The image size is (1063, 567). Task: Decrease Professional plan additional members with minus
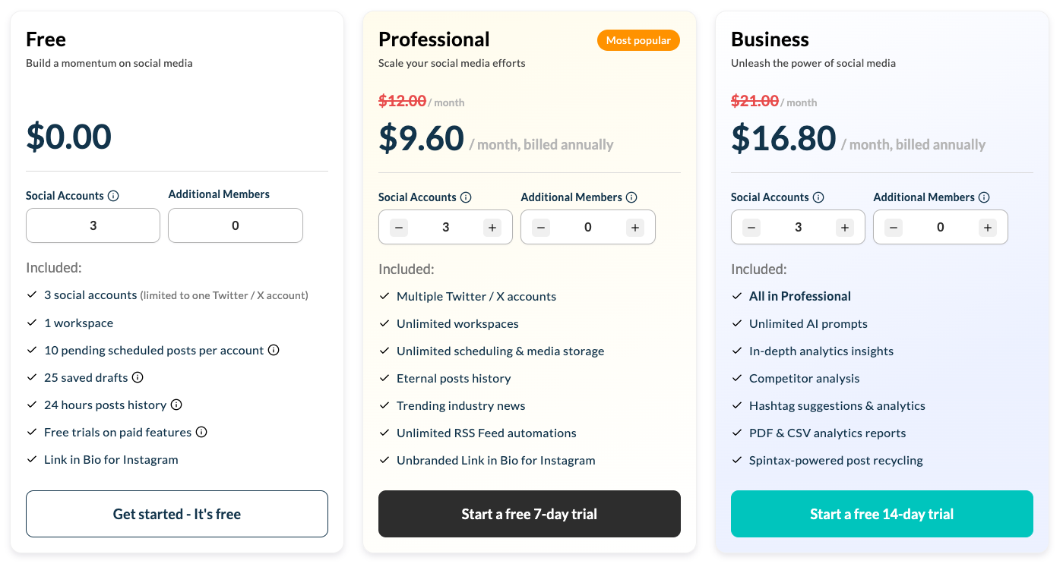(x=541, y=227)
